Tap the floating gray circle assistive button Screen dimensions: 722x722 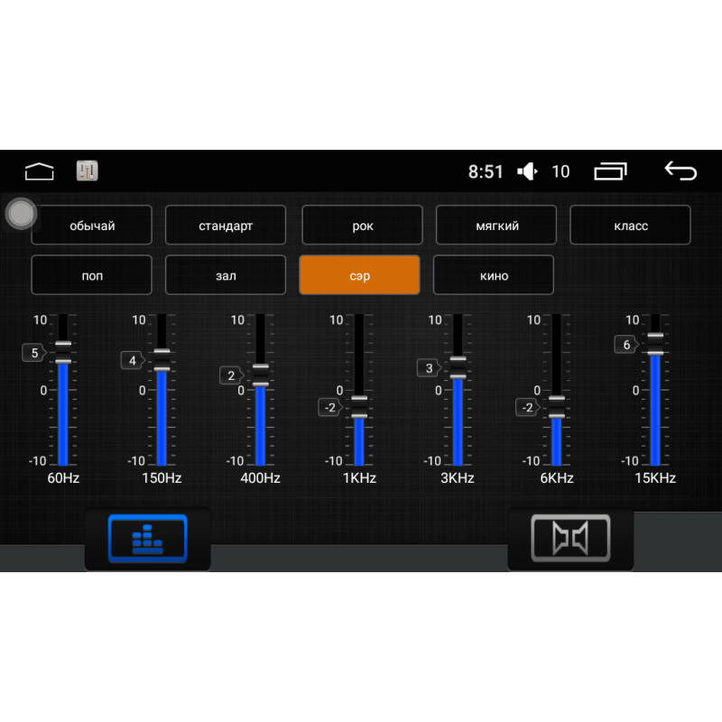(21, 214)
